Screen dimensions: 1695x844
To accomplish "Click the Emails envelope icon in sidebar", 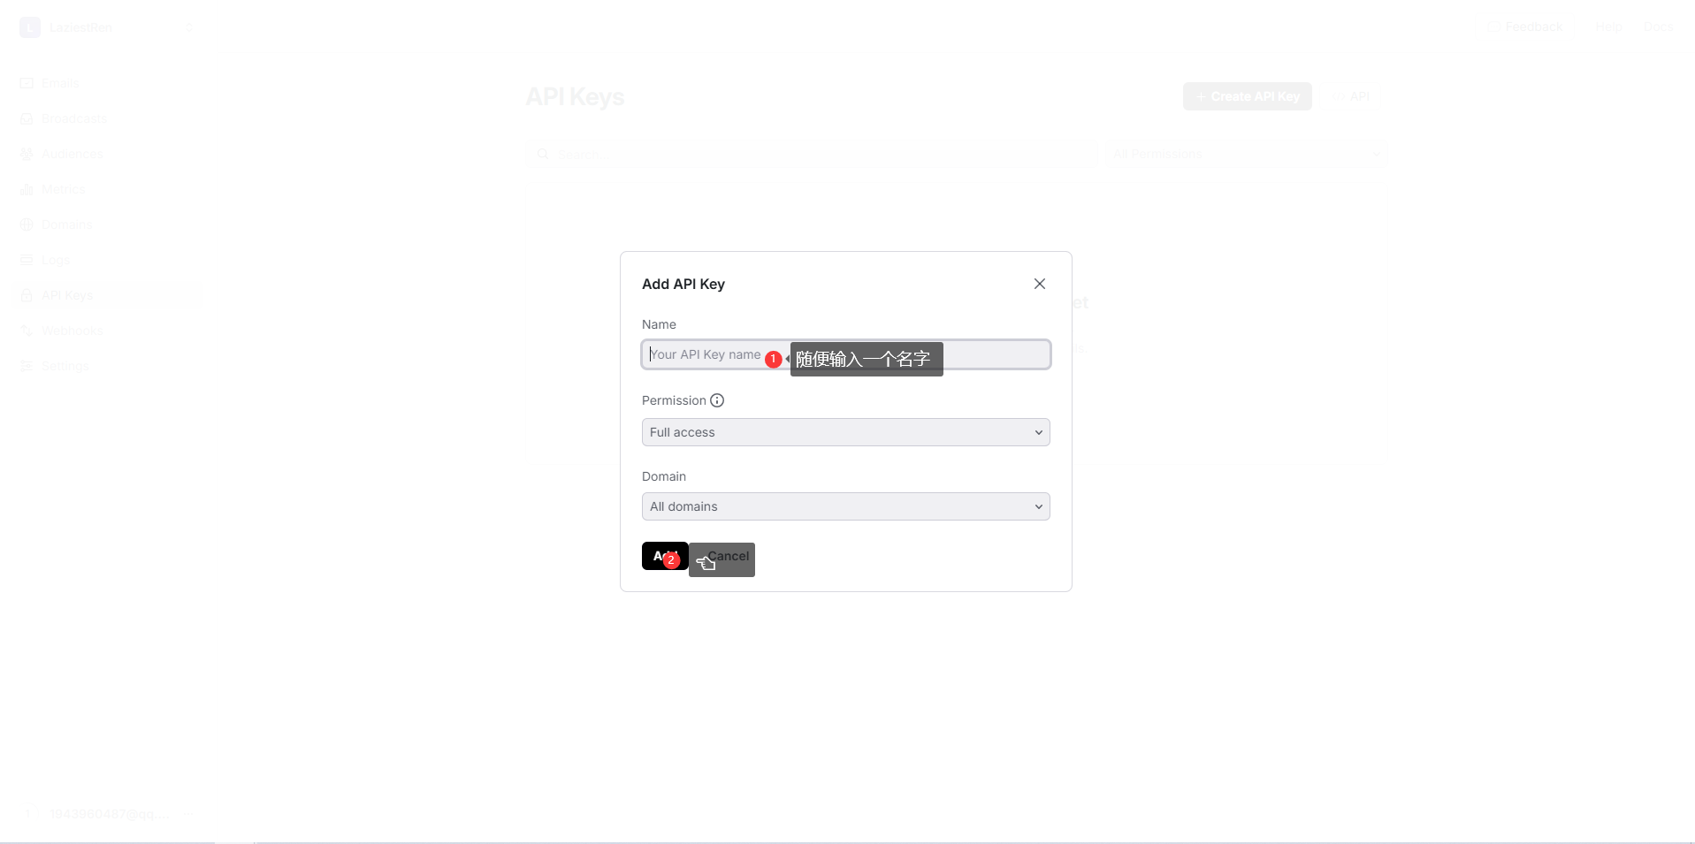I will [x=27, y=83].
